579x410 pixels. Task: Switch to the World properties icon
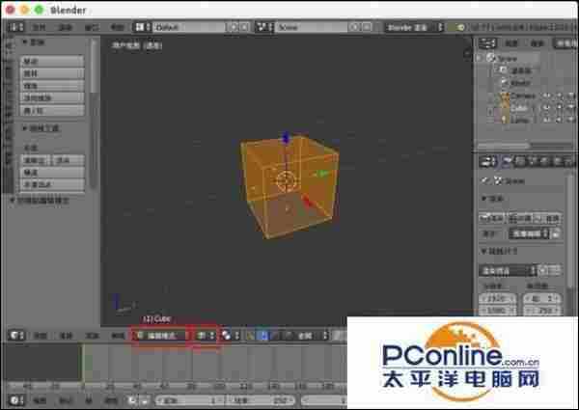pyautogui.click(x=545, y=161)
